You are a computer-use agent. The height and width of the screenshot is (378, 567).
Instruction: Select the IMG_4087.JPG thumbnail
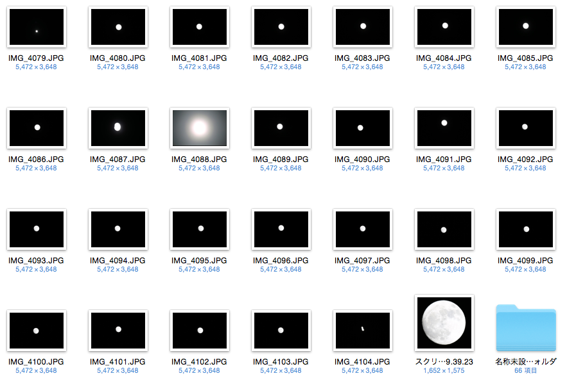pyautogui.click(x=118, y=128)
